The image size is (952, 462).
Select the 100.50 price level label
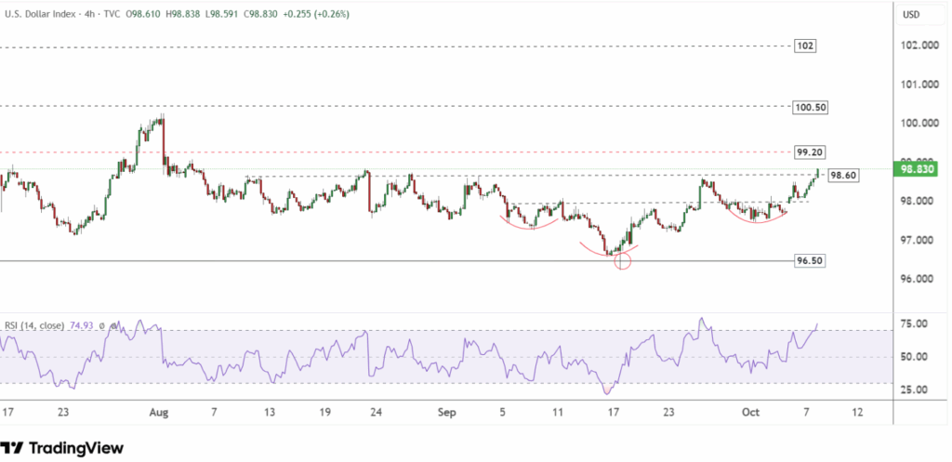(x=810, y=107)
